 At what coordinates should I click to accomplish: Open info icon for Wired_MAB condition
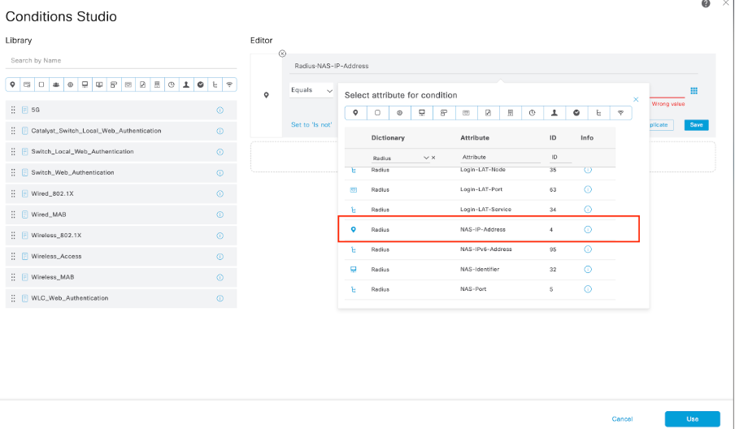pyautogui.click(x=220, y=214)
